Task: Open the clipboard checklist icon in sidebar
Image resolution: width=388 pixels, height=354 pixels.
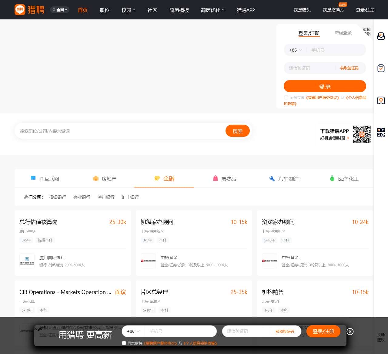Action: 381,68
